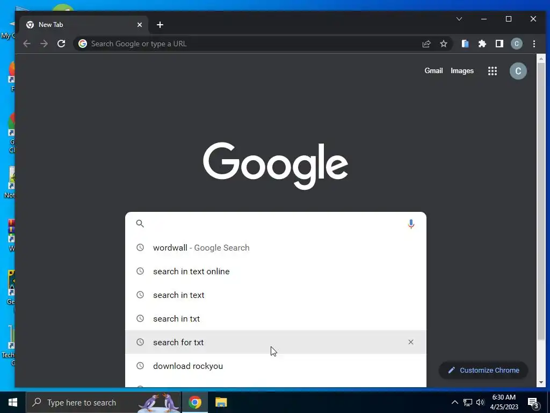Choose 'search in txt' suggestion
The image size is (550, 413).
click(276, 318)
